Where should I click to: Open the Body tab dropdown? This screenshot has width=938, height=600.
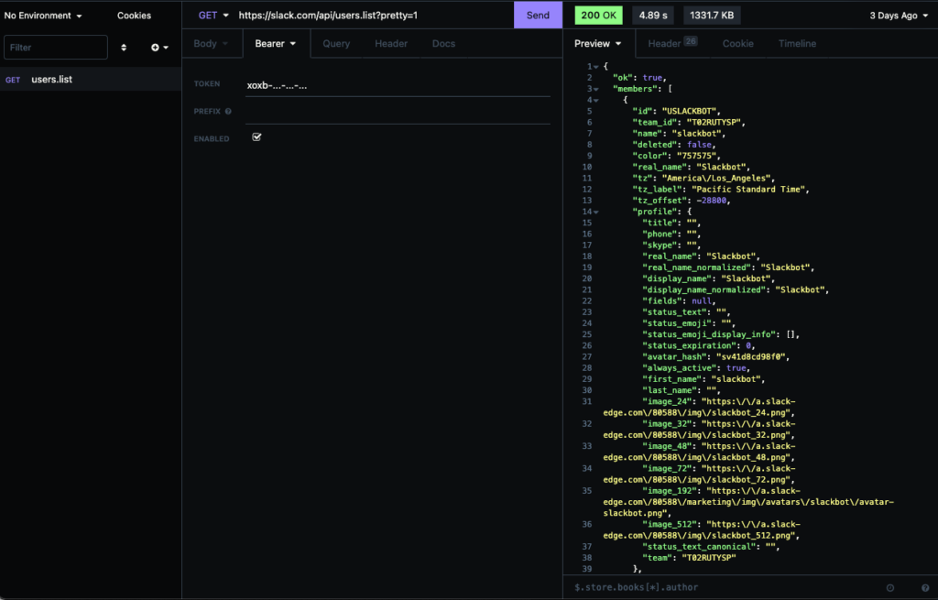click(212, 44)
